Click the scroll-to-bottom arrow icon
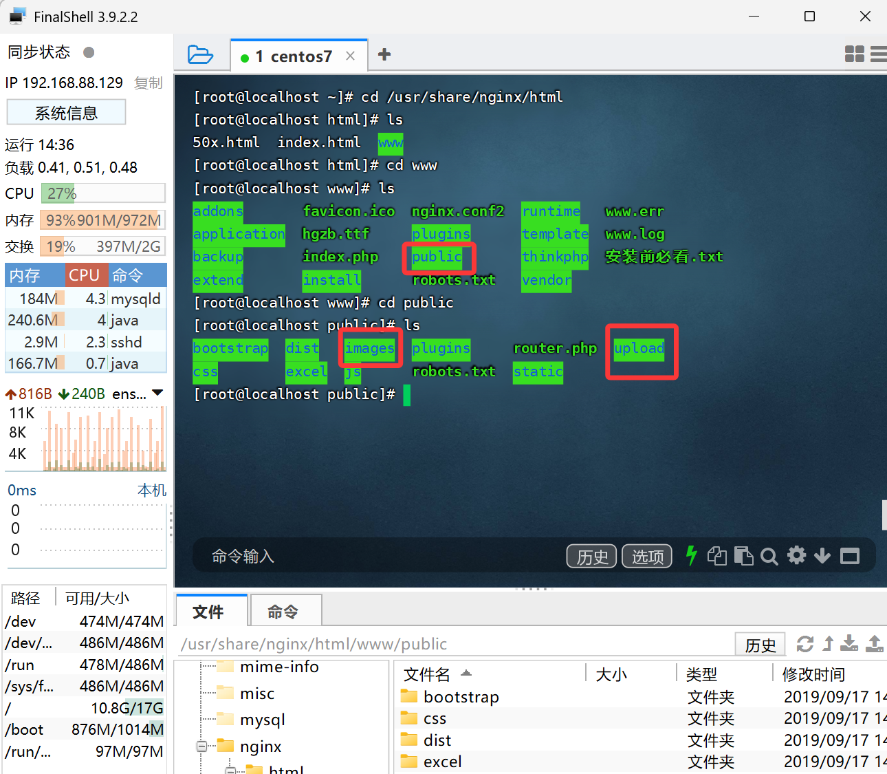Viewport: 887px width, 774px height. [x=822, y=556]
